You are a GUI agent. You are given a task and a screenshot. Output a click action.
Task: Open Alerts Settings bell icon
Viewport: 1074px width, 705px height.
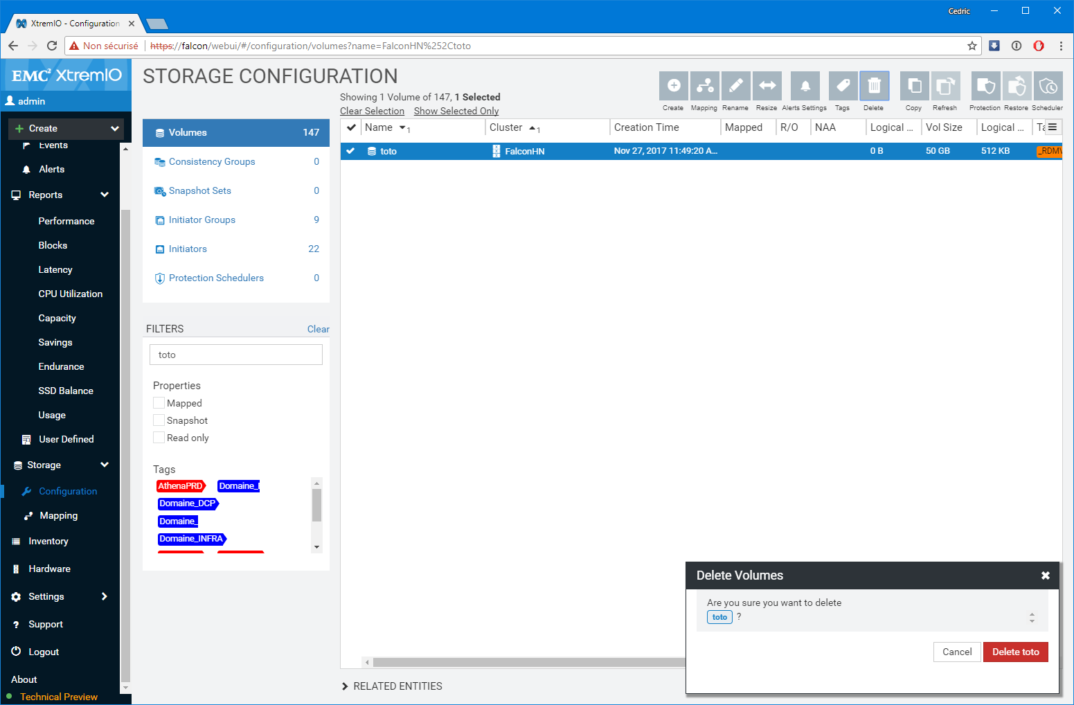click(x=805, y=86)
